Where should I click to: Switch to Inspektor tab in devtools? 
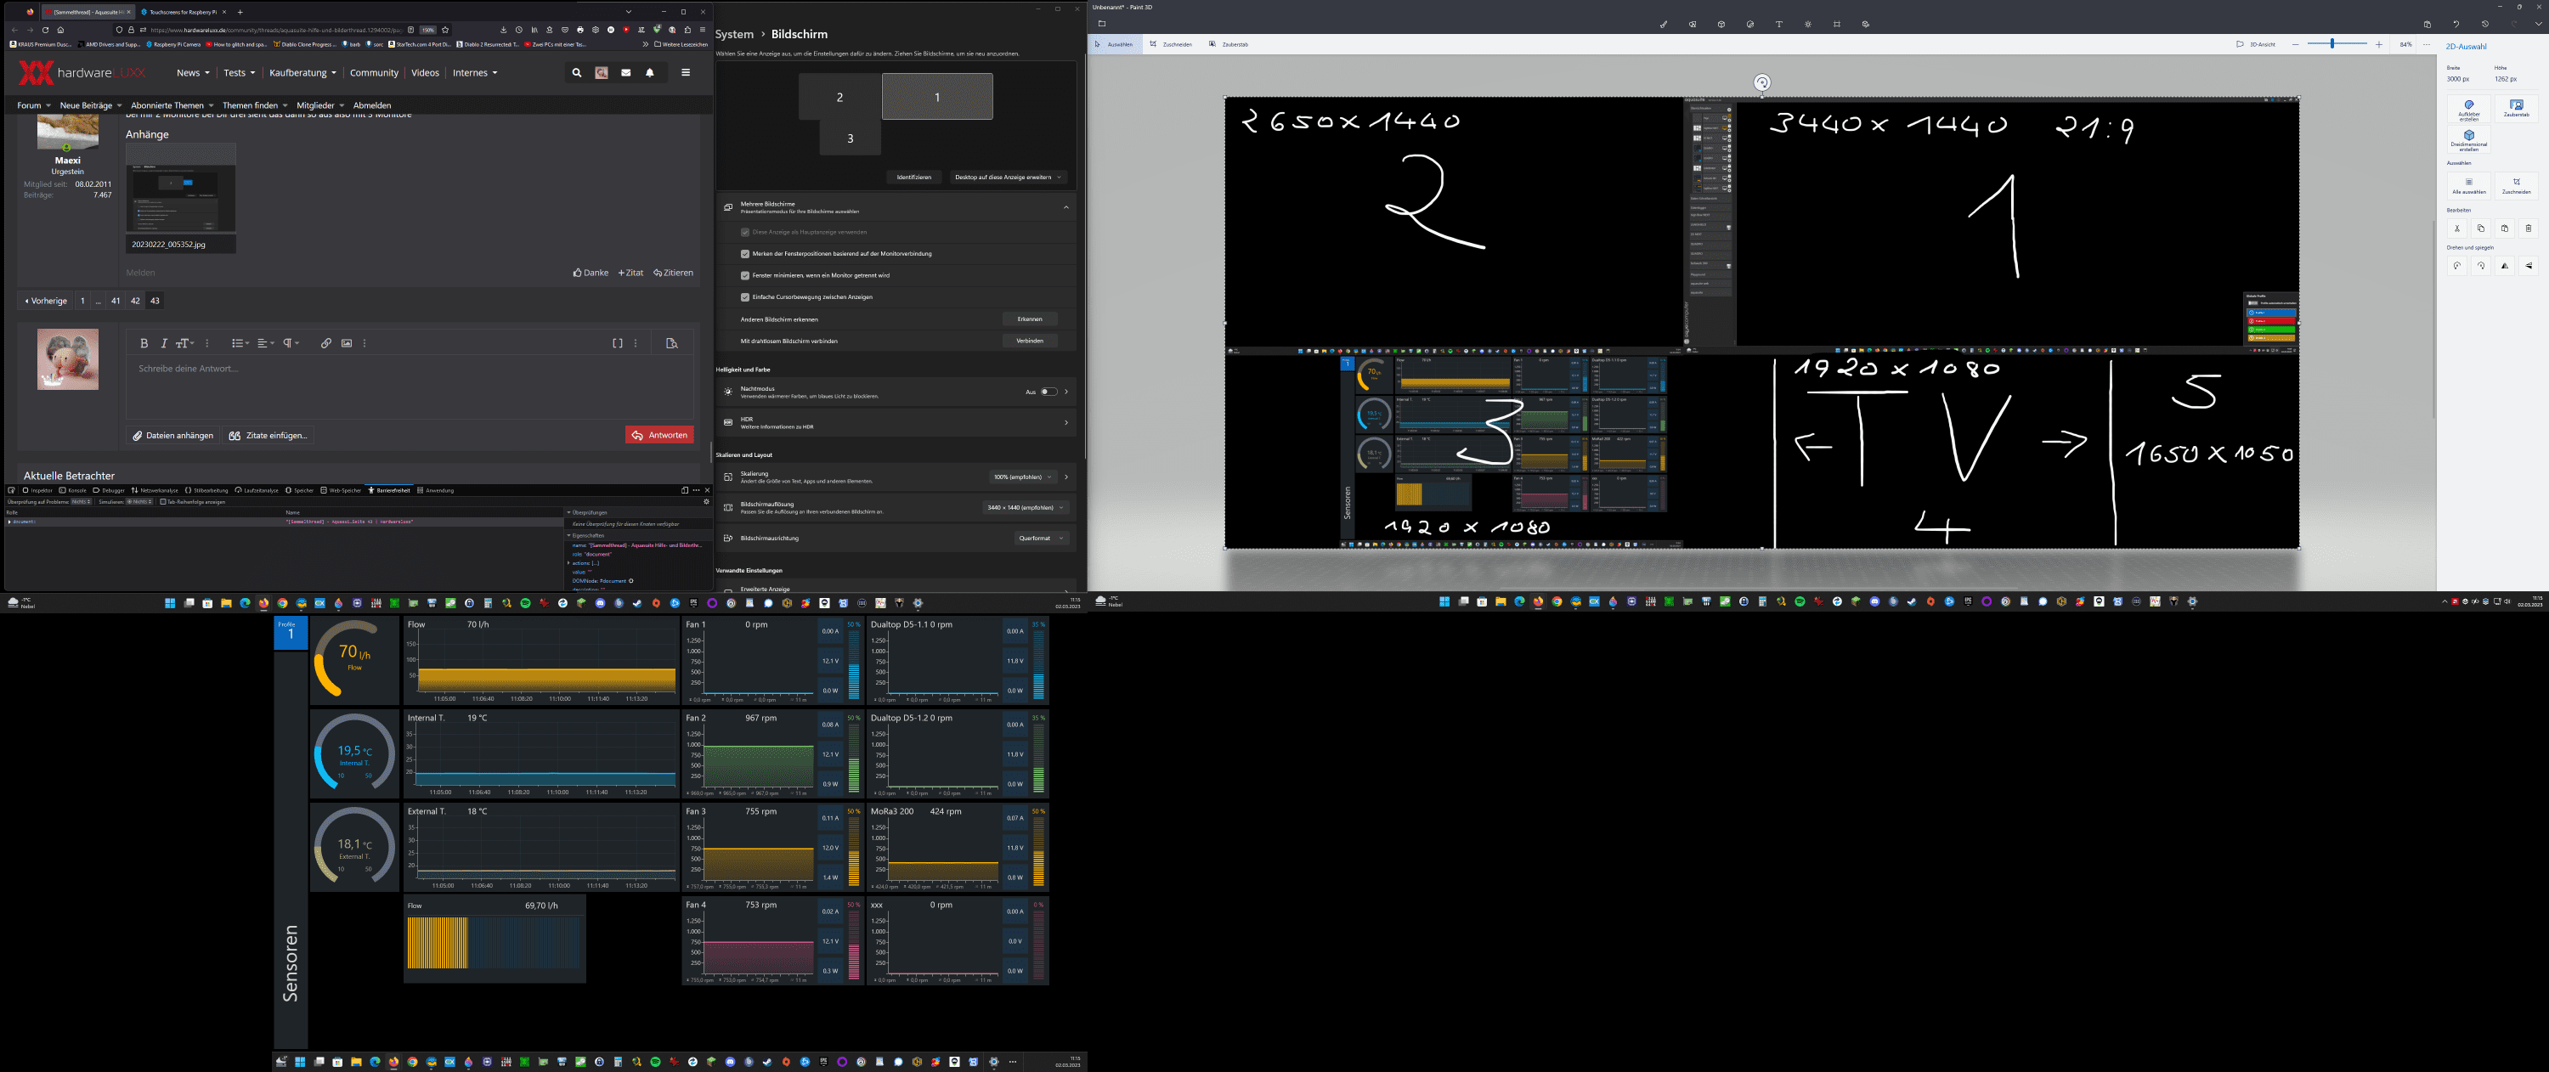(x=37, y=489)
